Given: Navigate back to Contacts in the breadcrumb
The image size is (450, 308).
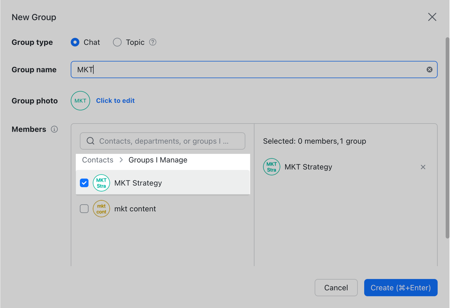Looking at the screenshot, I should pyautogui.click(x=97, y=160).
